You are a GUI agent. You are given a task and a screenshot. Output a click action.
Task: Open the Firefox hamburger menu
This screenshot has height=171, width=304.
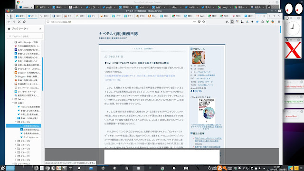coord(279,22)
